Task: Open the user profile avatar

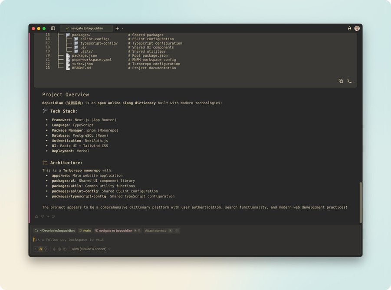Action: [x=357, y=29]
